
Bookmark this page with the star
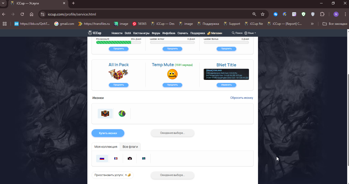263,14
